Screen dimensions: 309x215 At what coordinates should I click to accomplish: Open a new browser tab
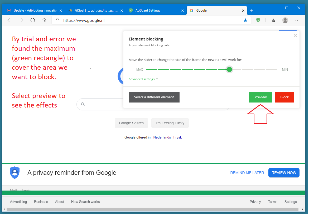pos(252,11)
